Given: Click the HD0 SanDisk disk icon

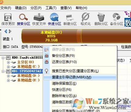Looking at the screenshot, I should click(8, 58).
